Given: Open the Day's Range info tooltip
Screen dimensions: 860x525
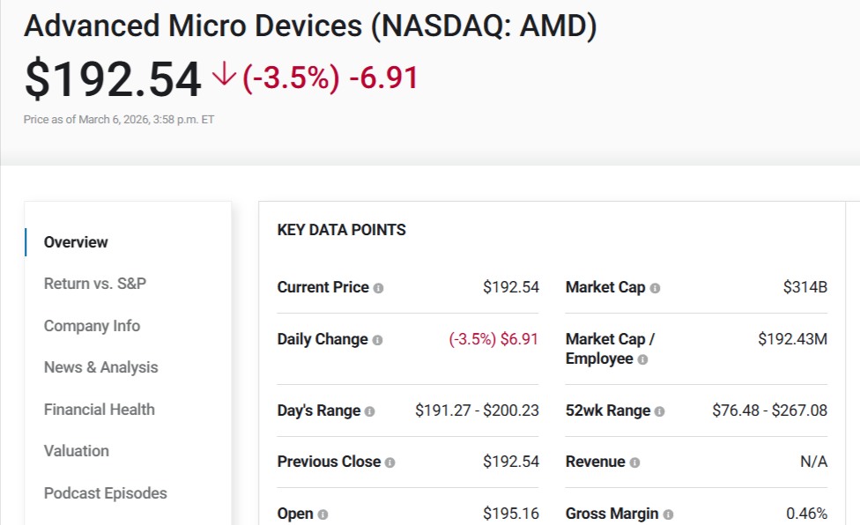Looking at the screenshot, I should tap(369, 410).
